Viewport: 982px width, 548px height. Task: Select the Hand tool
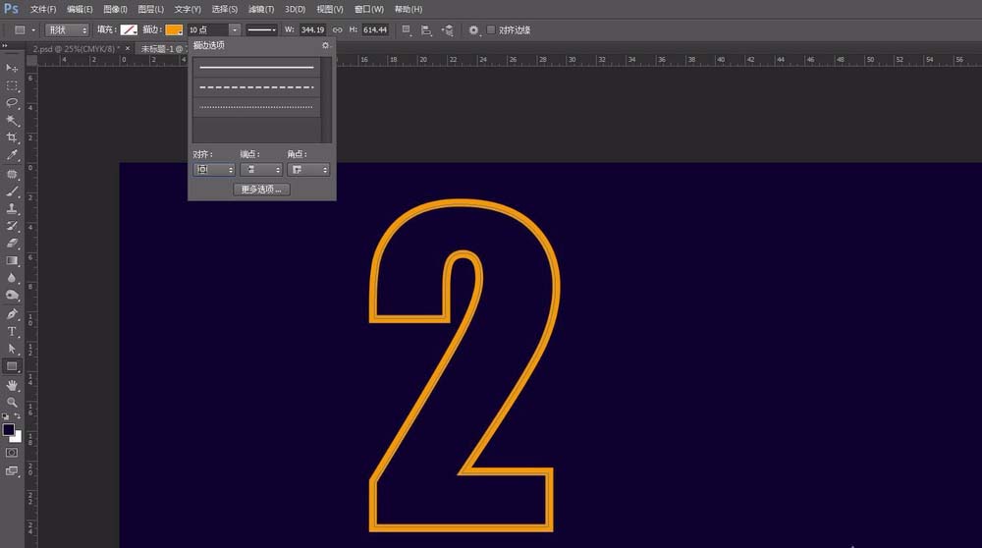pos(12,385)
